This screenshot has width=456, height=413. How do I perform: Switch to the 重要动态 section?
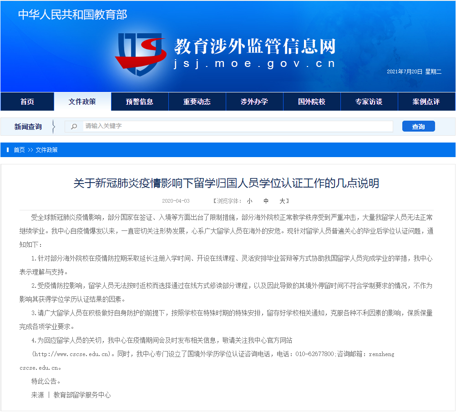tap(197, 101)
